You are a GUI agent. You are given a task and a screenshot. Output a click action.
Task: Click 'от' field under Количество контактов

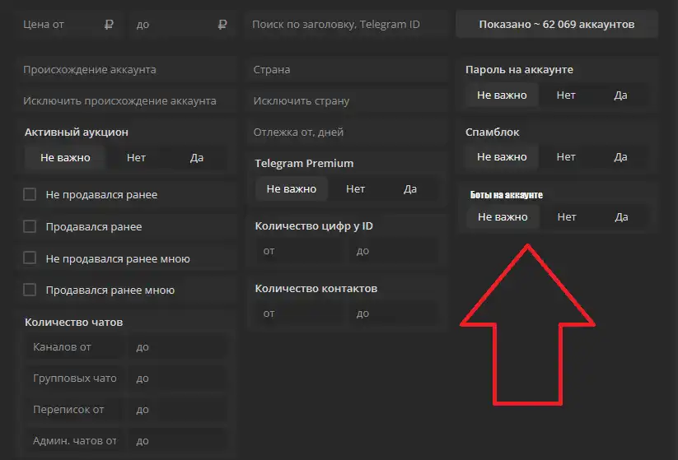[301, 314]
